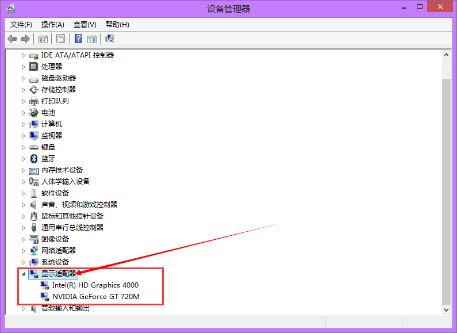Minimize the 设备管理器 window
Viewport: 457px width, 333px height.
click(x=404, y=7)
